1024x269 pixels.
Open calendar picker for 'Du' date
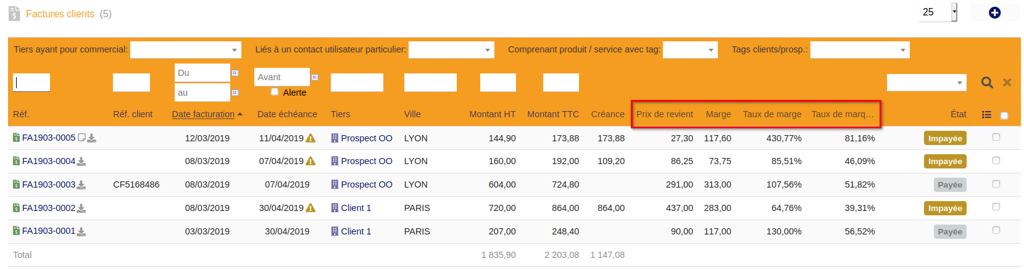(x=235, y=73)
